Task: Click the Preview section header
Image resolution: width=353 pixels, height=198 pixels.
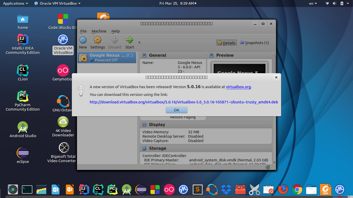Action: pyautogui.click(x=240, y=55)
